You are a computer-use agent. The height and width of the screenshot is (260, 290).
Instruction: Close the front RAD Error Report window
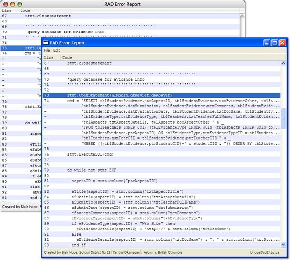(x=282, y=43)
